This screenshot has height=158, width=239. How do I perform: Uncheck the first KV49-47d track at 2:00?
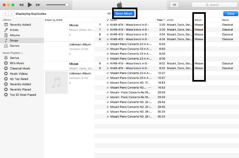[108, 25]
